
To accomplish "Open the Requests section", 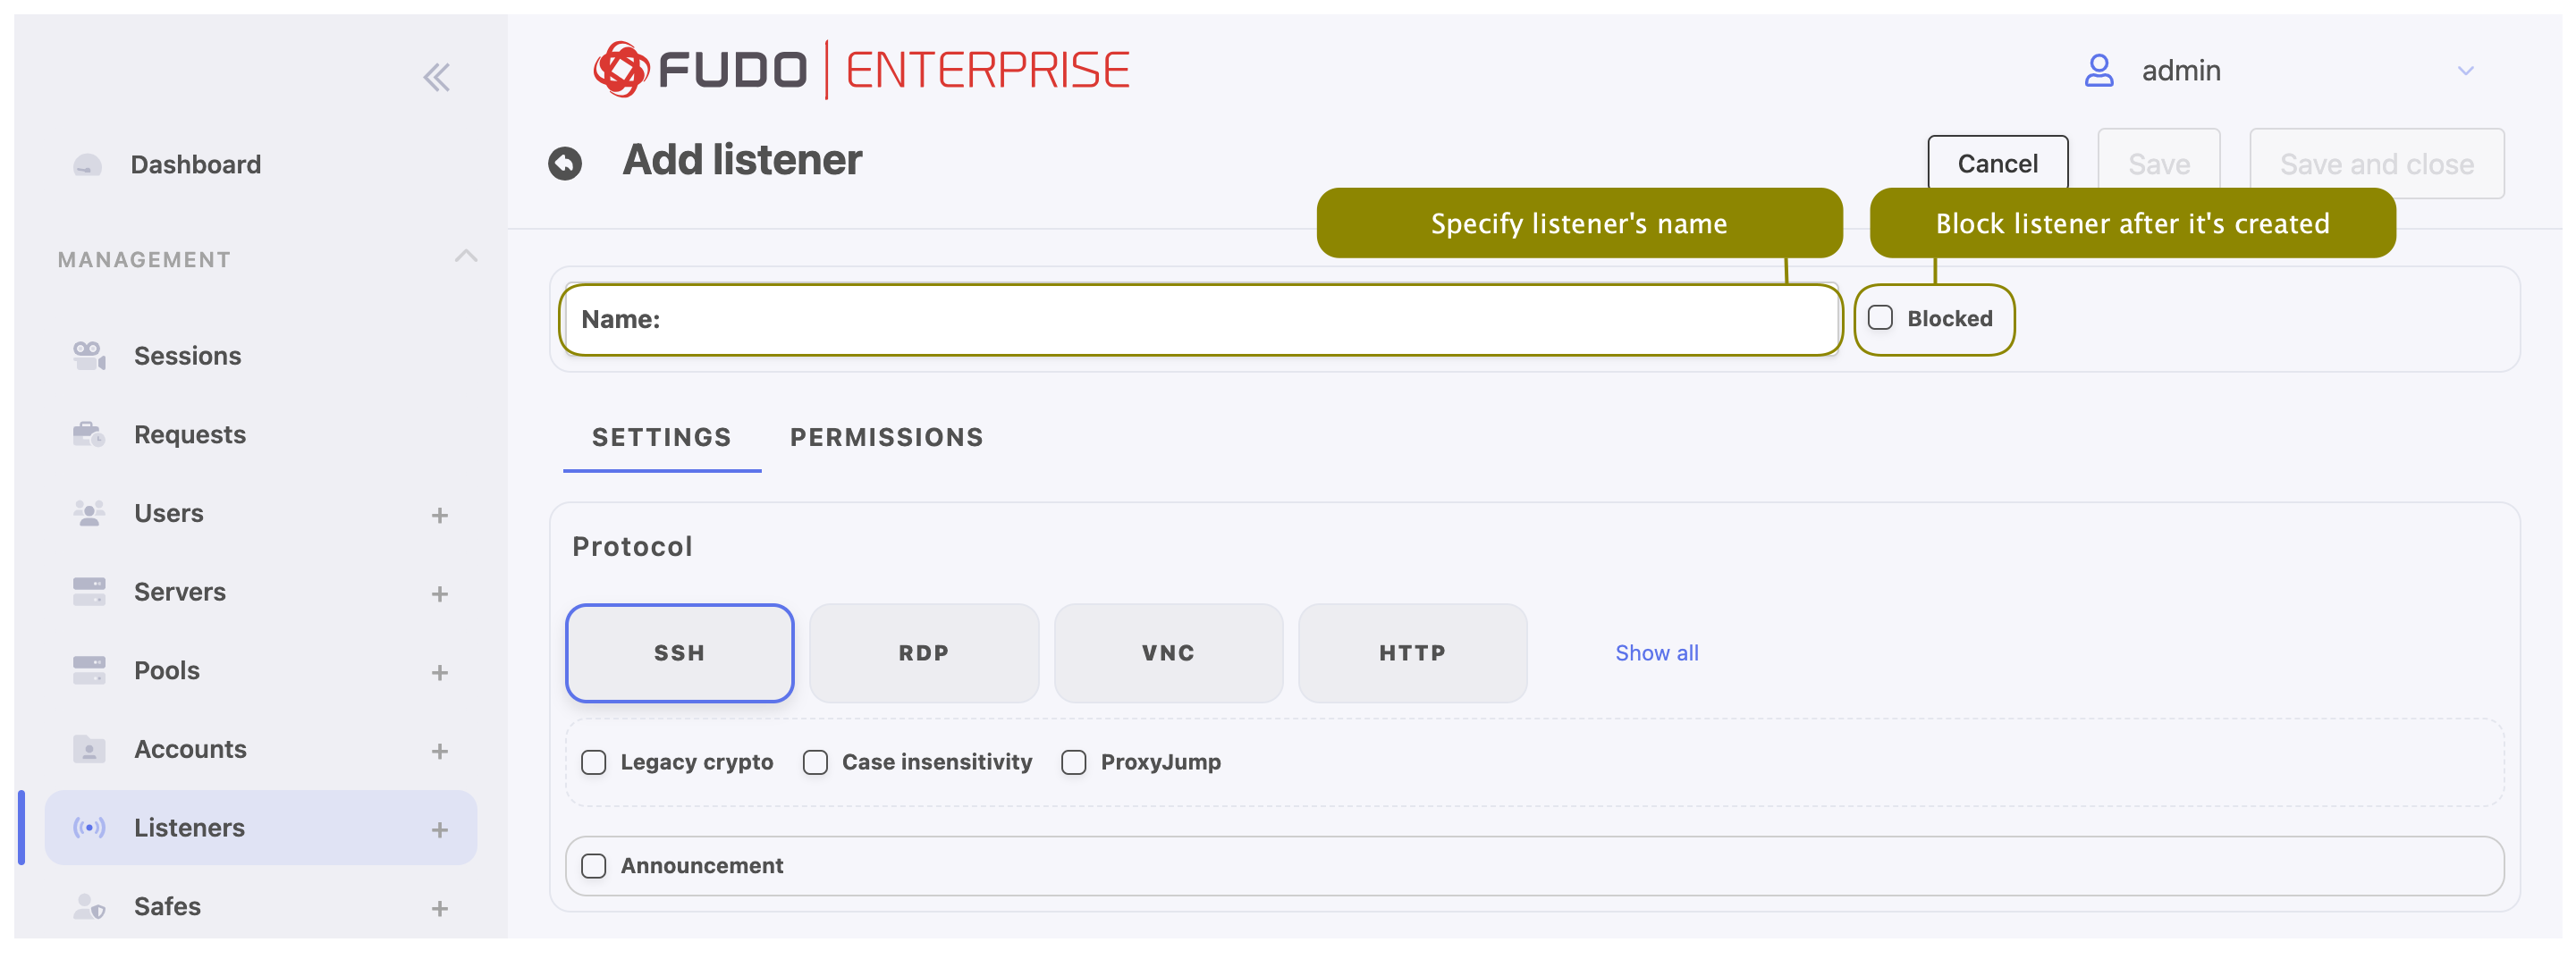I will pos(189,434).
